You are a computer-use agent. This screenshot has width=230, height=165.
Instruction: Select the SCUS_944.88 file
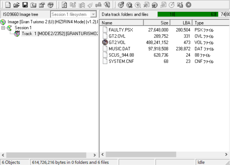[x=121, y=55]
